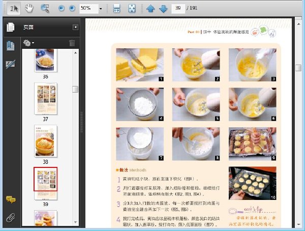Fit one full page in window
Viewport: 305px width, 231px height.
click(x=132, y=8)
